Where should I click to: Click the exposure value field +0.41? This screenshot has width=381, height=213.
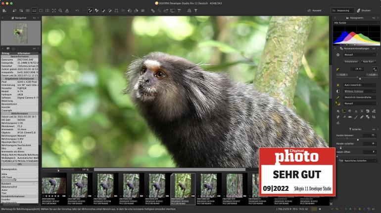coord(358,69)
